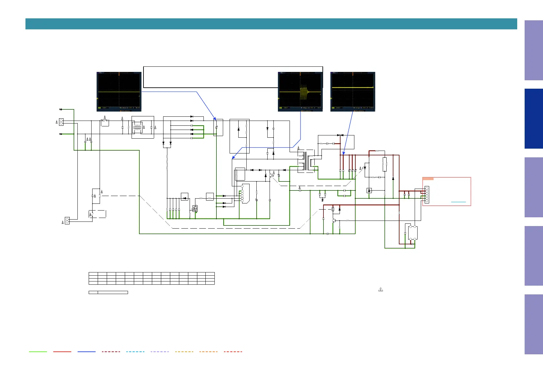Click the warning triangle icon beside the bottom notes
Image resolution: width=543 pixels, height=384 pixels.
(380, 289)
